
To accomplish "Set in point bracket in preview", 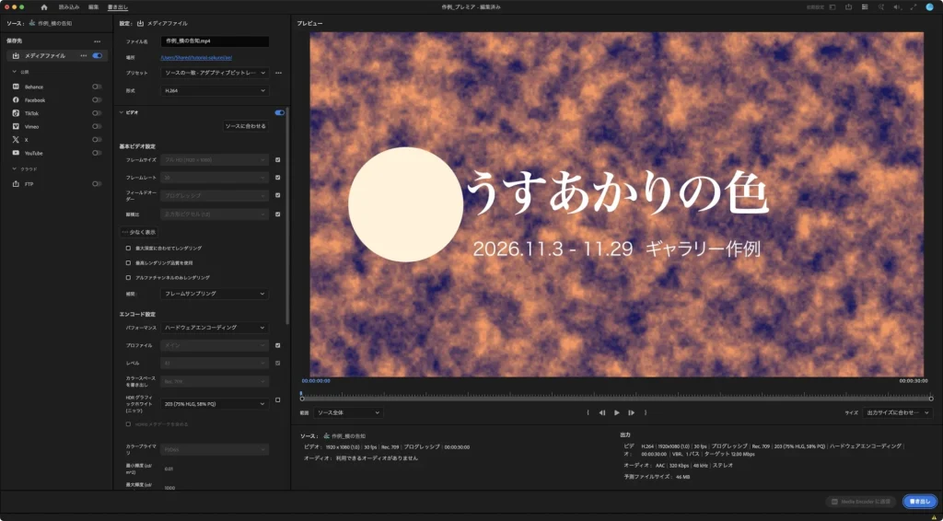I will point(588,412).
